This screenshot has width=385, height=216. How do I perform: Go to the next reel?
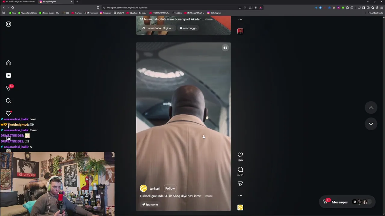371,124
